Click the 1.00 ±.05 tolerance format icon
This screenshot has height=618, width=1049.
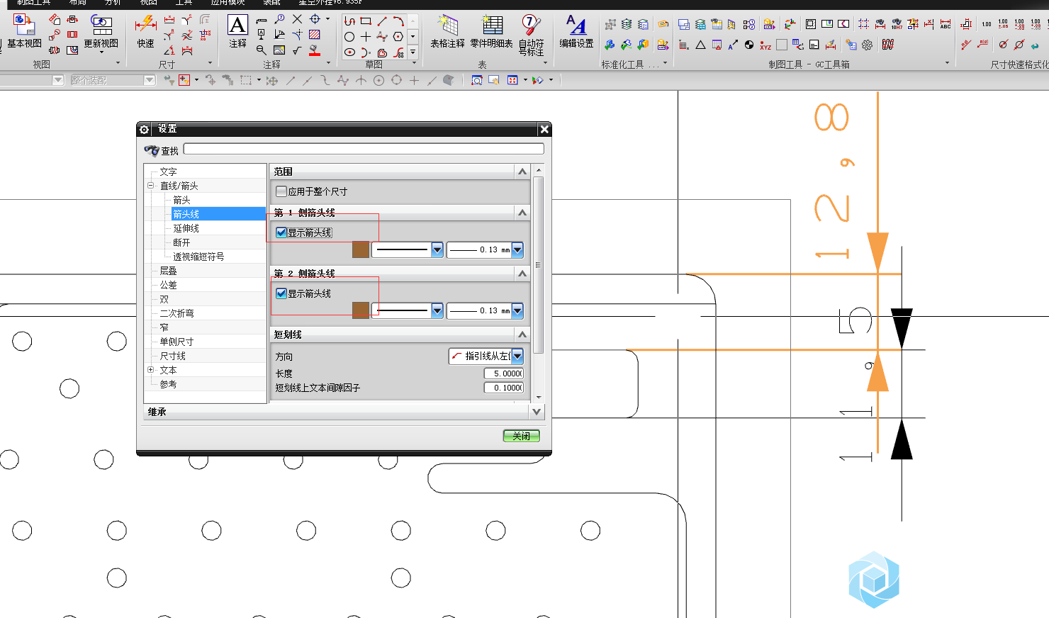[1003, 24]
